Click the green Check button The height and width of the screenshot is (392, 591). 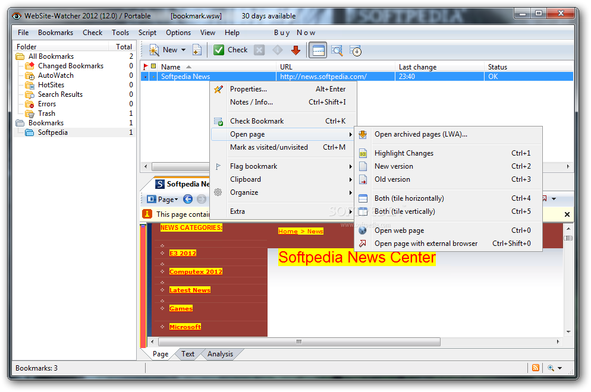(231, 50)
